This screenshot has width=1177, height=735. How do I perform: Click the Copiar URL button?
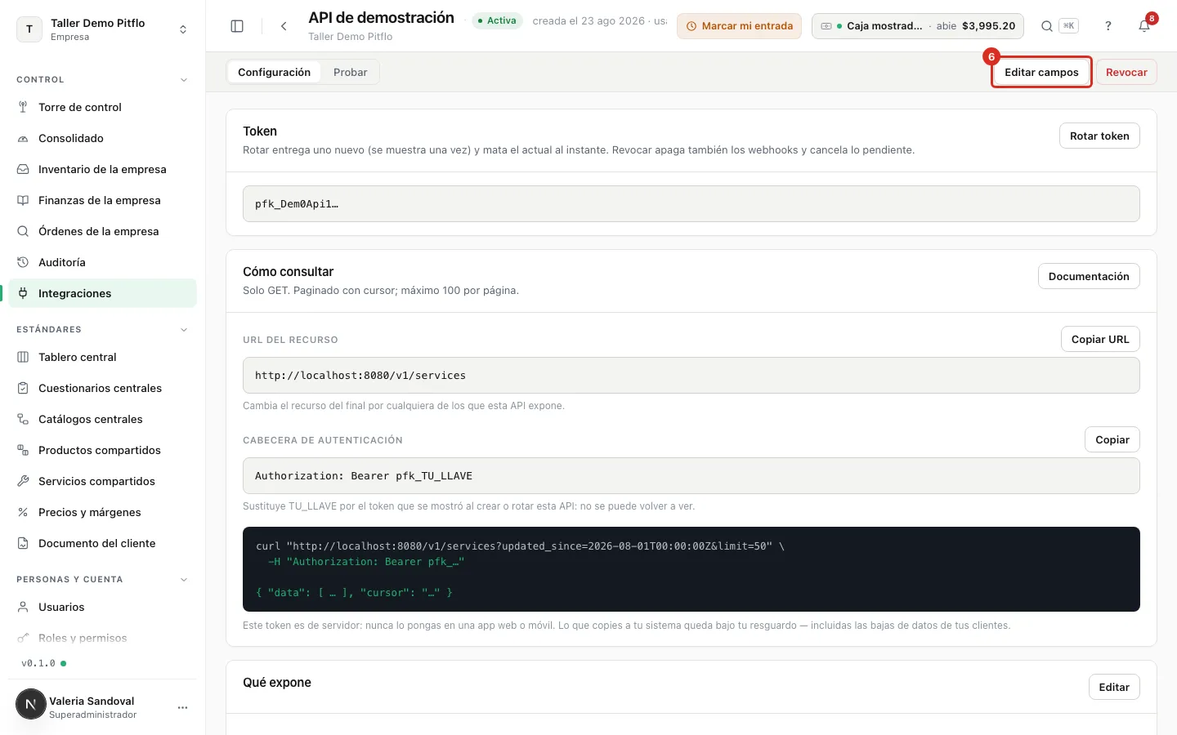click(x=1100, y=339)
